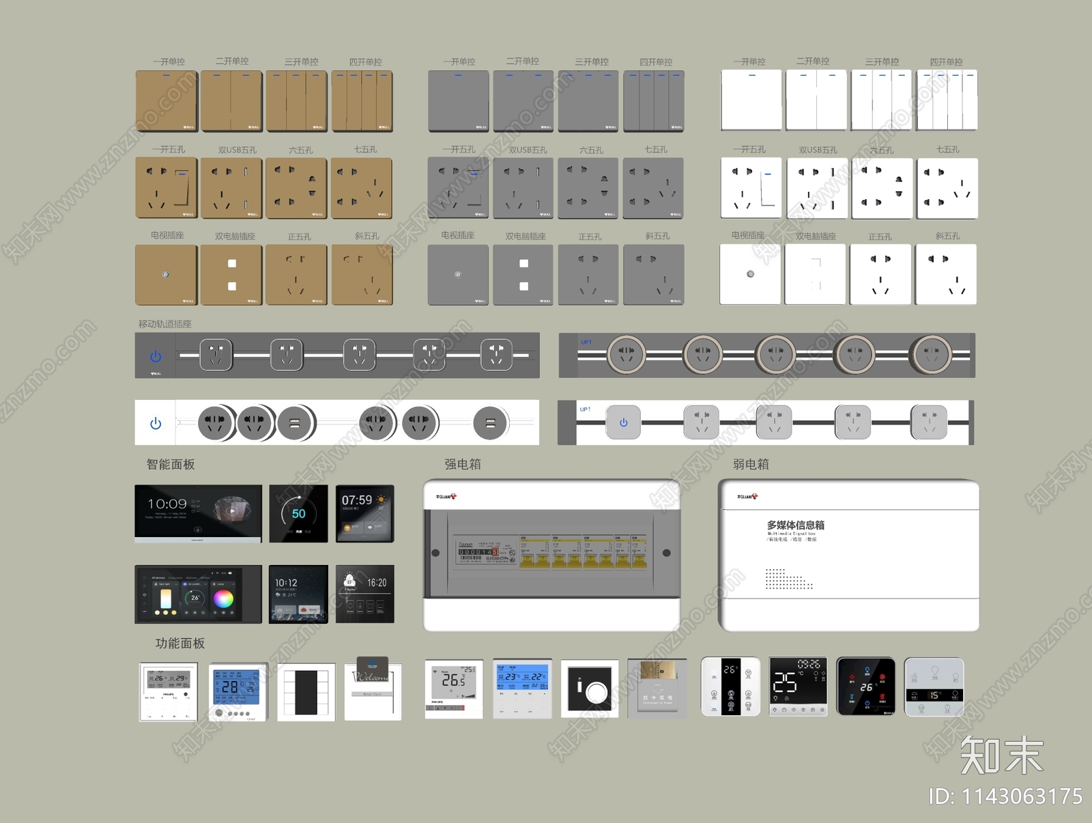Click the first round socket on the white track

[x=216, y=423]
